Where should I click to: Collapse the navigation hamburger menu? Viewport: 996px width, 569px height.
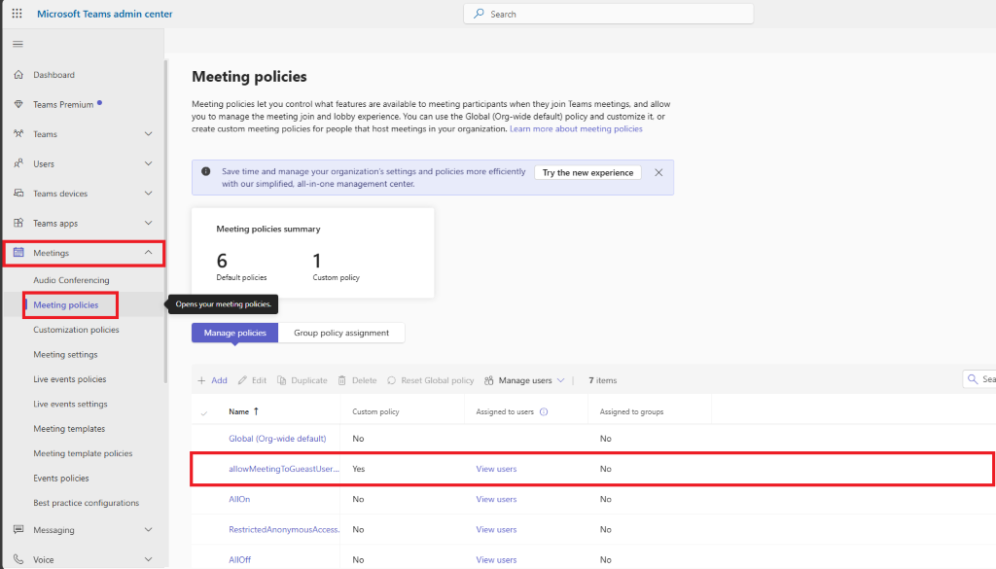point(18,44)
